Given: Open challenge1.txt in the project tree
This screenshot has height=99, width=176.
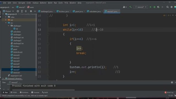Looking at the screenshot, I should pyautogui.click(x=17, y=38).
